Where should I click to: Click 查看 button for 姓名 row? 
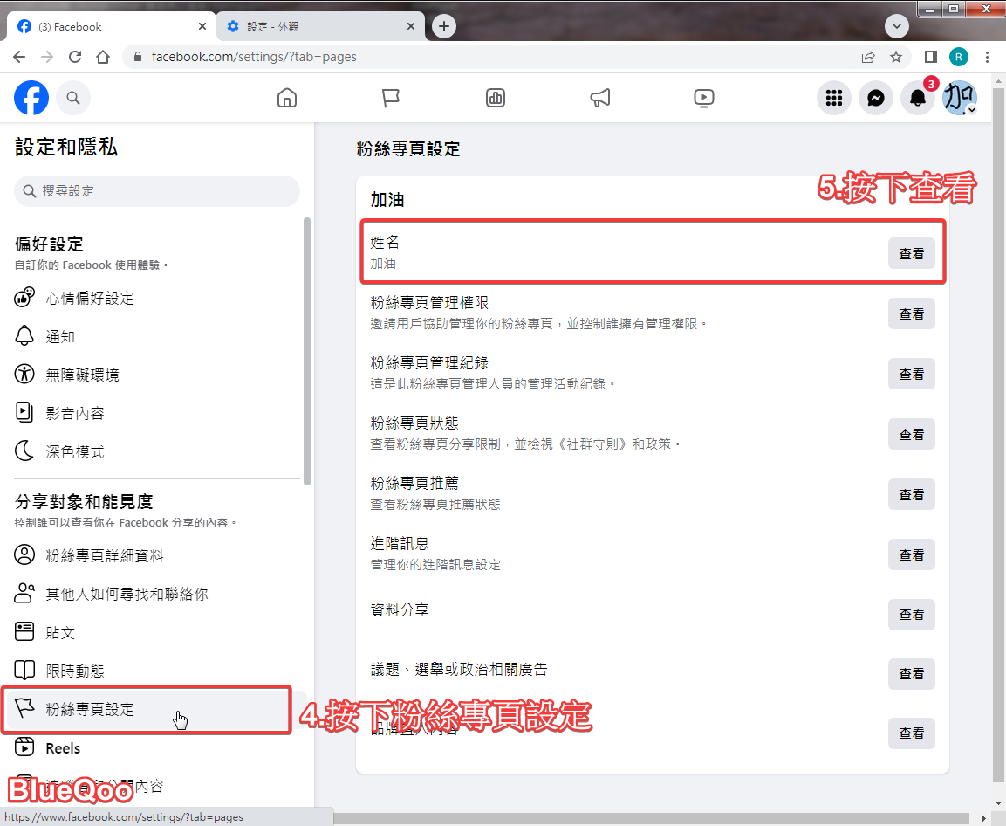click(911, 253)
